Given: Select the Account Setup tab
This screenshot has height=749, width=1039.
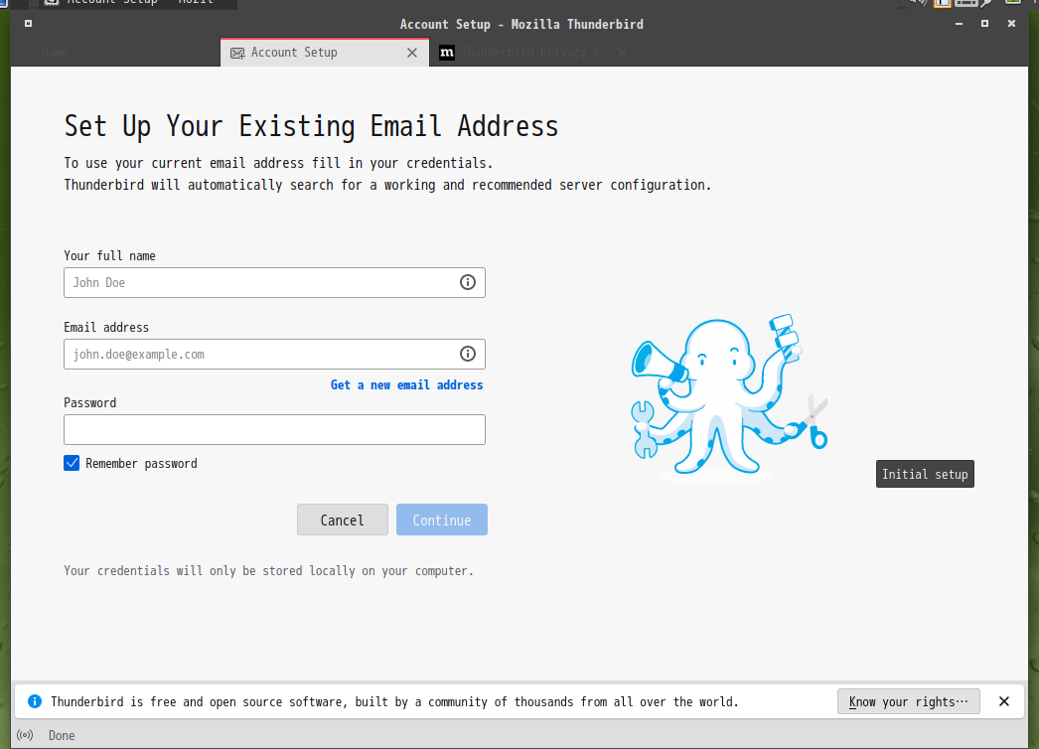Looking at the screenshot, I should pos(325,53).
